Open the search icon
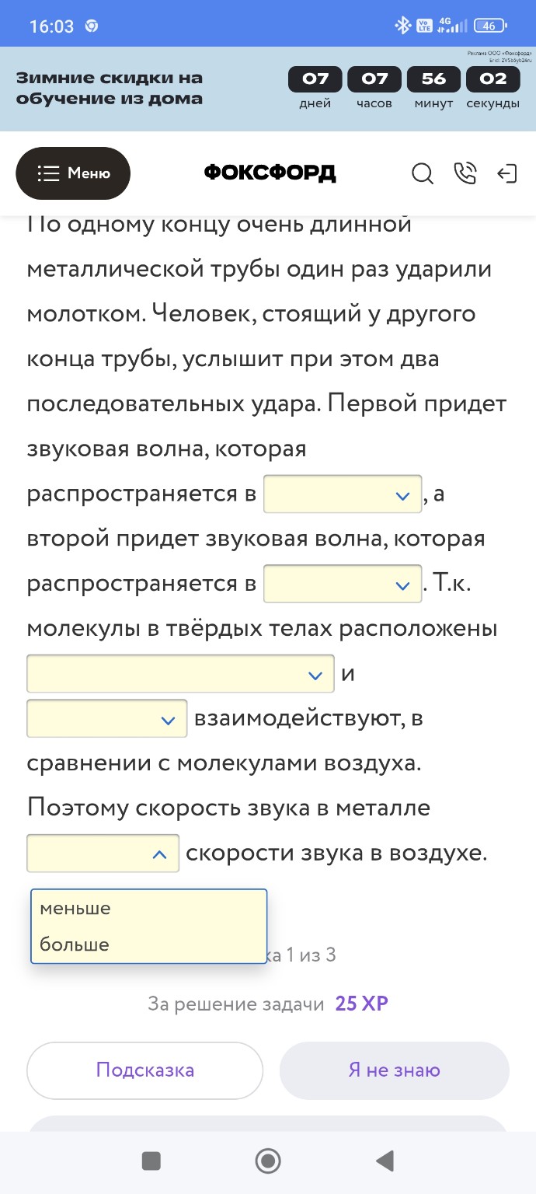Image resolution: width=536 pixels, height=1194 pixels. tap(423, 174)
